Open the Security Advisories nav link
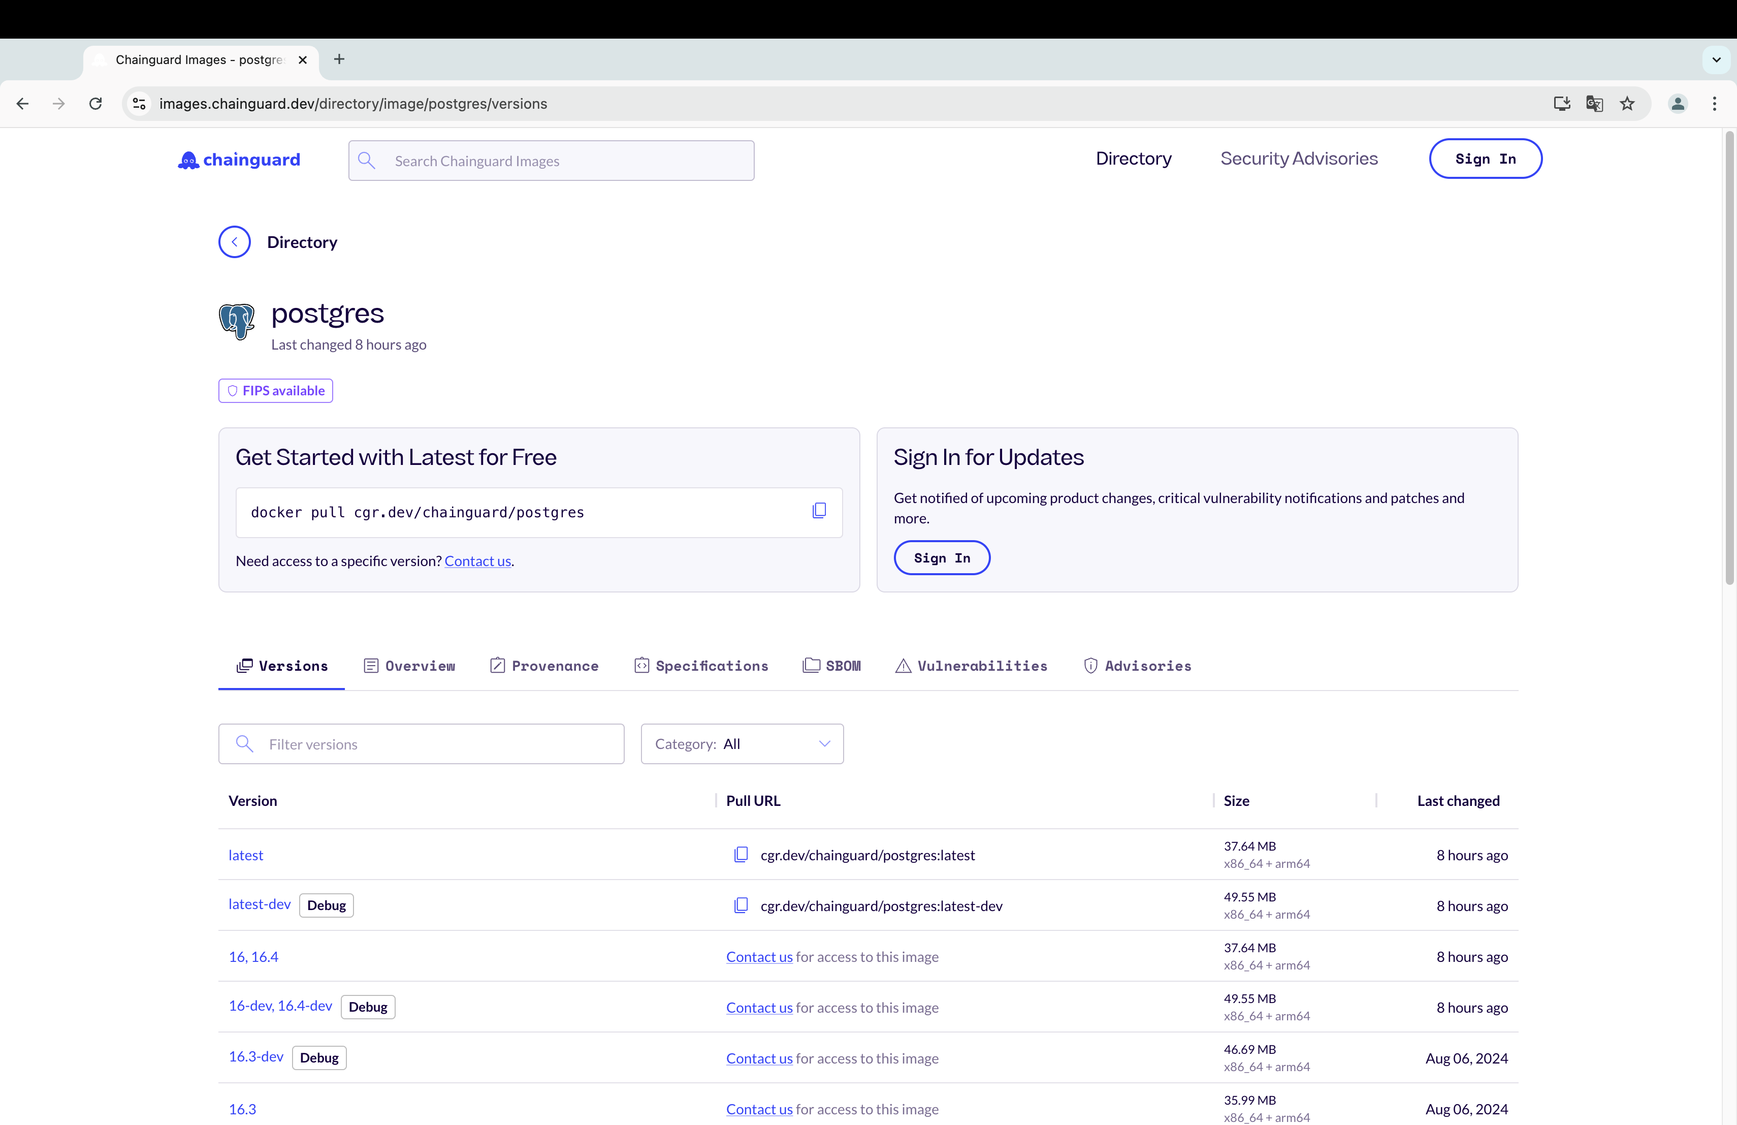The height and width of the screenshot is (1125, 1737). 1298,159
